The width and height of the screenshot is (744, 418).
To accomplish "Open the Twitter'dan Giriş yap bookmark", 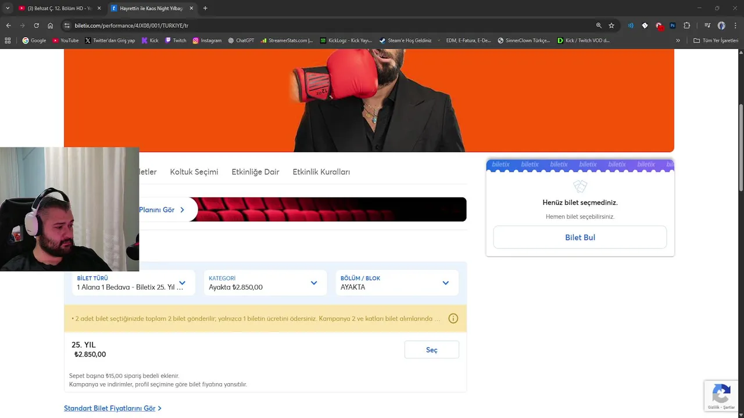I will pyautogui.click(x=110, y=41).
